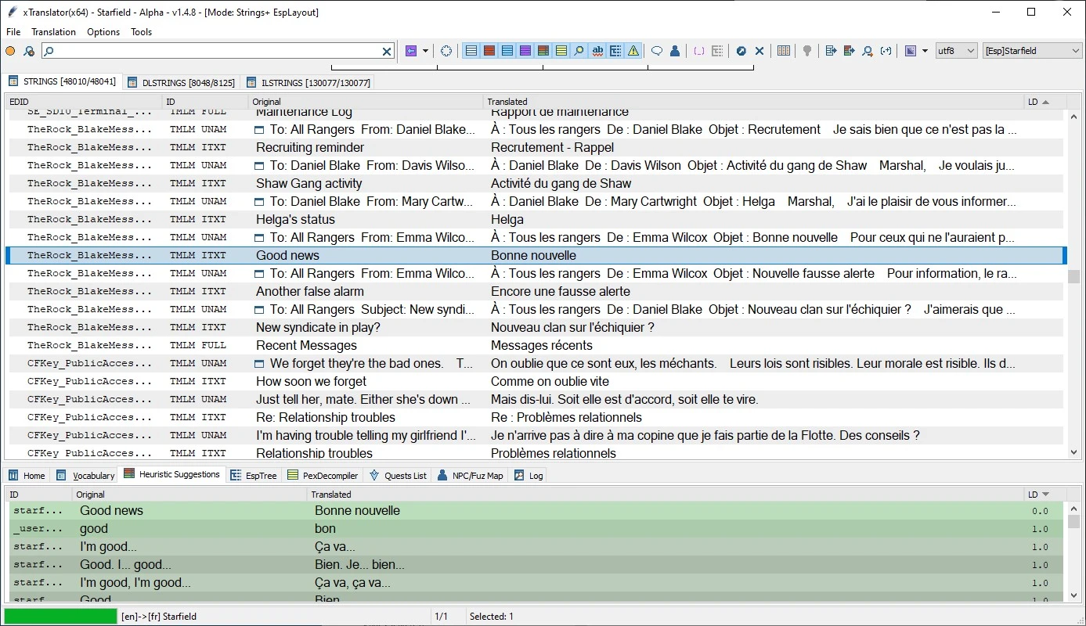
Task: Open the EspTree tab
Action: 254,475
